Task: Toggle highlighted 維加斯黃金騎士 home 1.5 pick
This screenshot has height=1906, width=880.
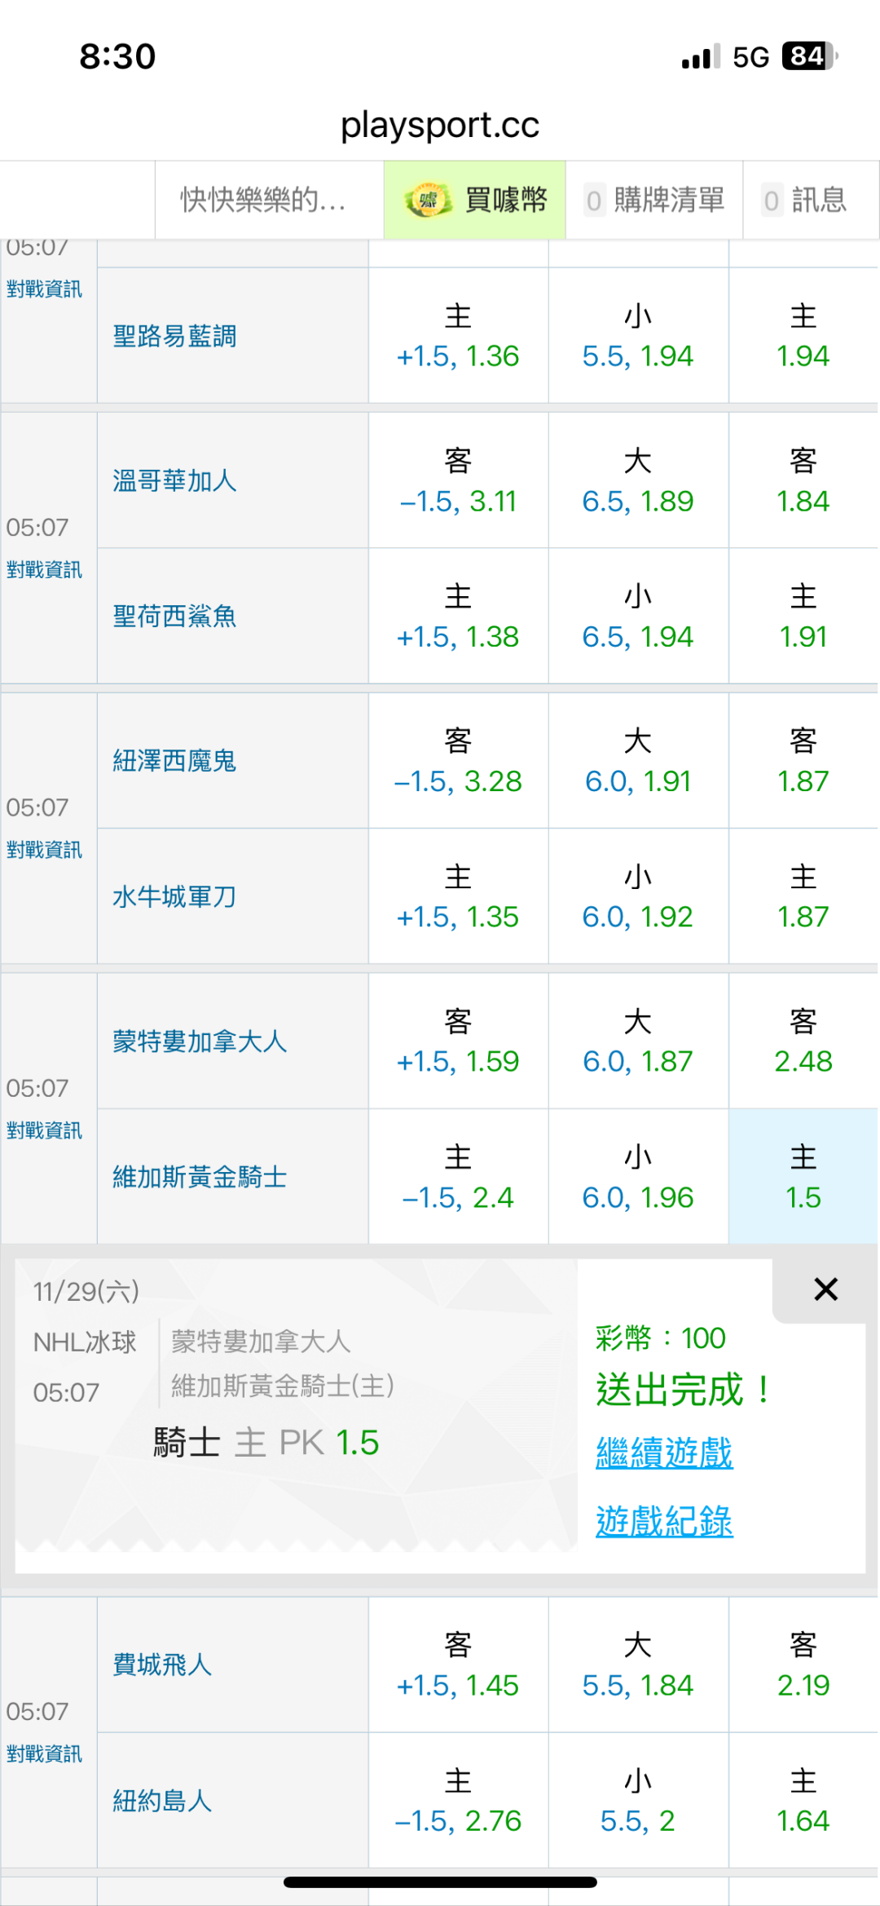Action: click(x=803, y=1177)
